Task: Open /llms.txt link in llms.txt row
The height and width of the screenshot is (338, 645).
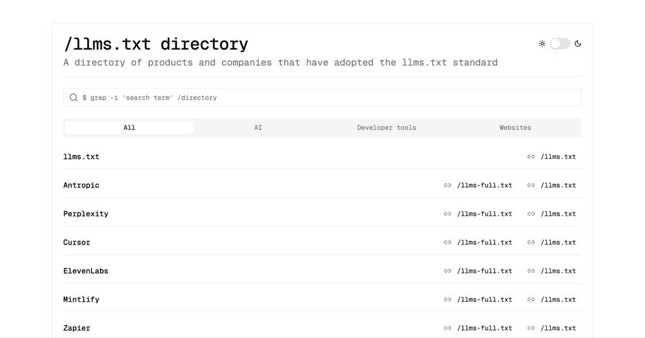Action: click(x=558, y=156)
